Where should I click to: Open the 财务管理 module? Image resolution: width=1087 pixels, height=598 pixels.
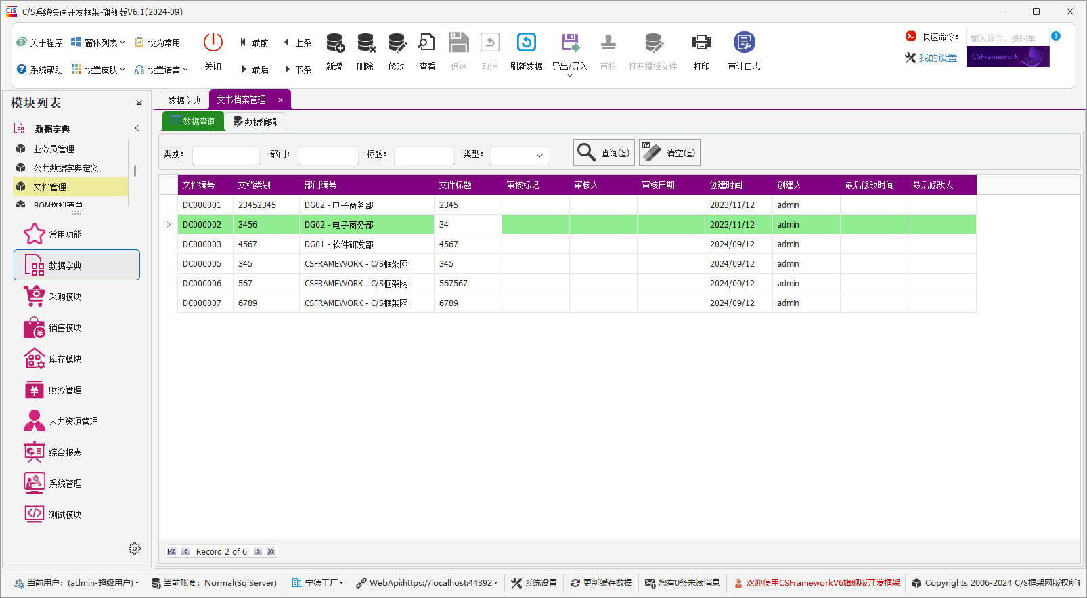[x=76, y=390]
